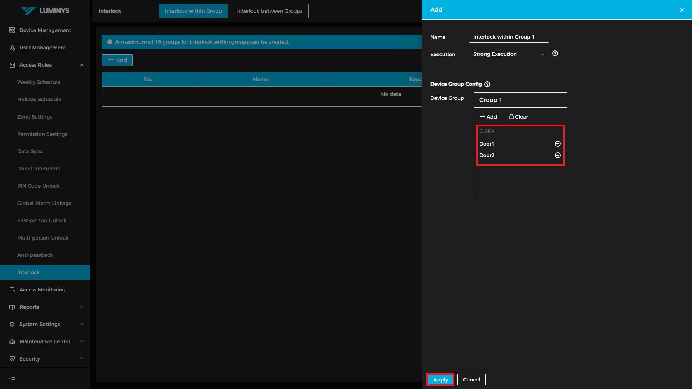Add a device to Group 1
The width and height of the screenshot is (692, 389).
[488, 117]
